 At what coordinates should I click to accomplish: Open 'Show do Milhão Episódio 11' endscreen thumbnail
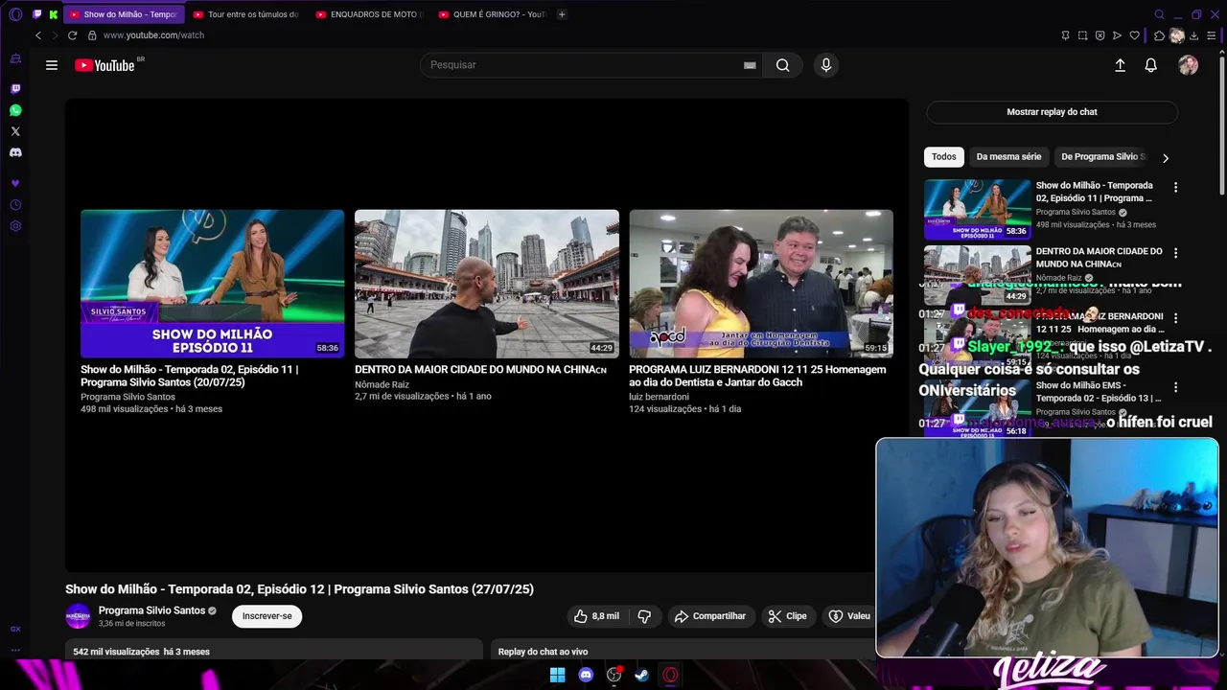(x=212, y=284)
